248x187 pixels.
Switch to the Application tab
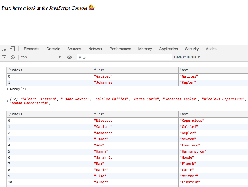pos(168,49)
